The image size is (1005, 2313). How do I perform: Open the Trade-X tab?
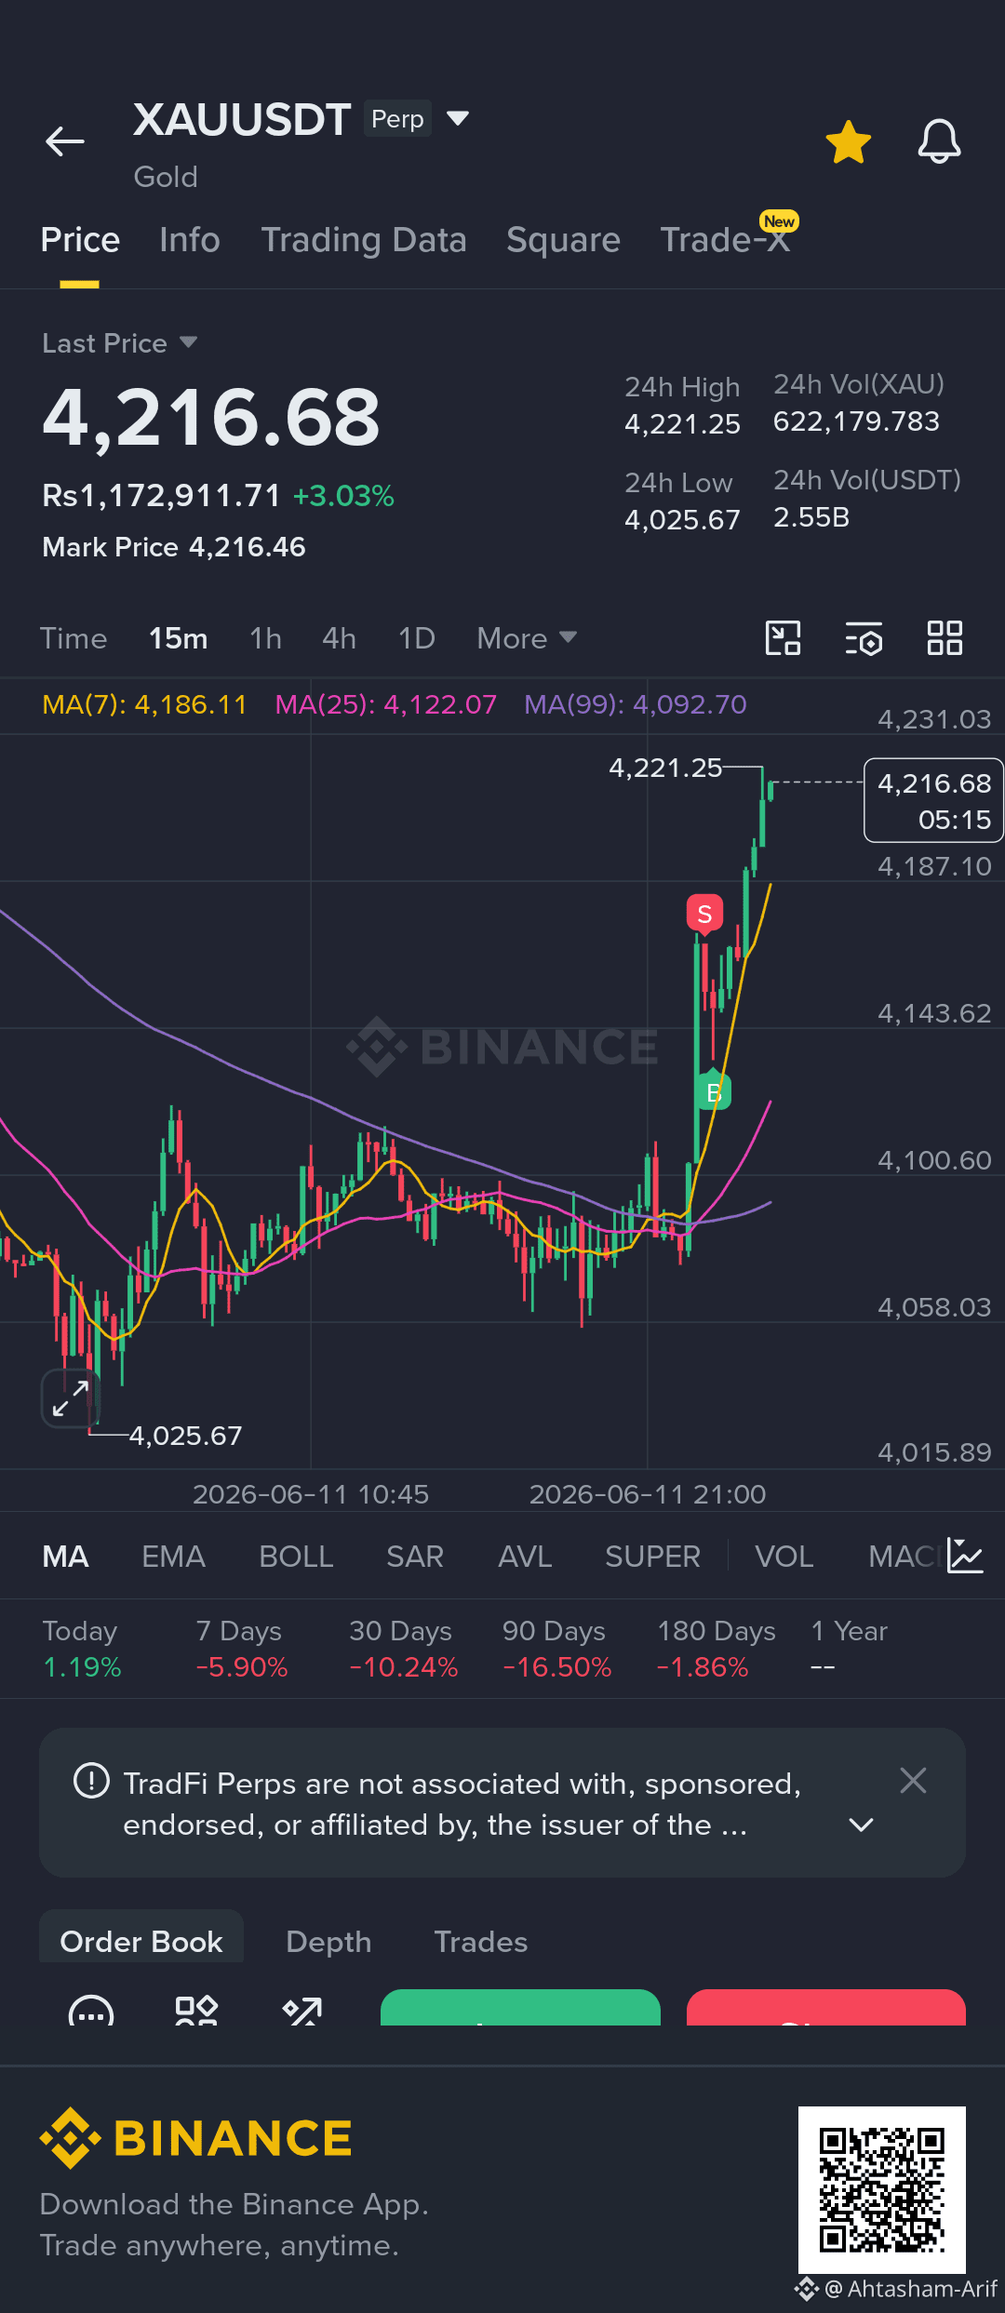point(725,240)
